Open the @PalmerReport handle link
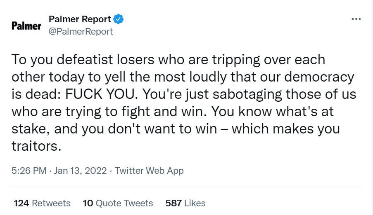Viewport: 373px width, 215px height. [81, 32]
